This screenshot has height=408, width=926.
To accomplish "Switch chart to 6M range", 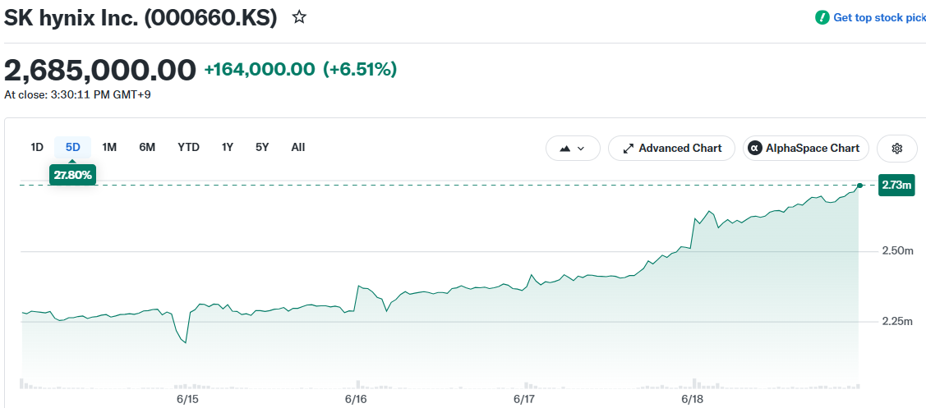I will coord(147,147).
